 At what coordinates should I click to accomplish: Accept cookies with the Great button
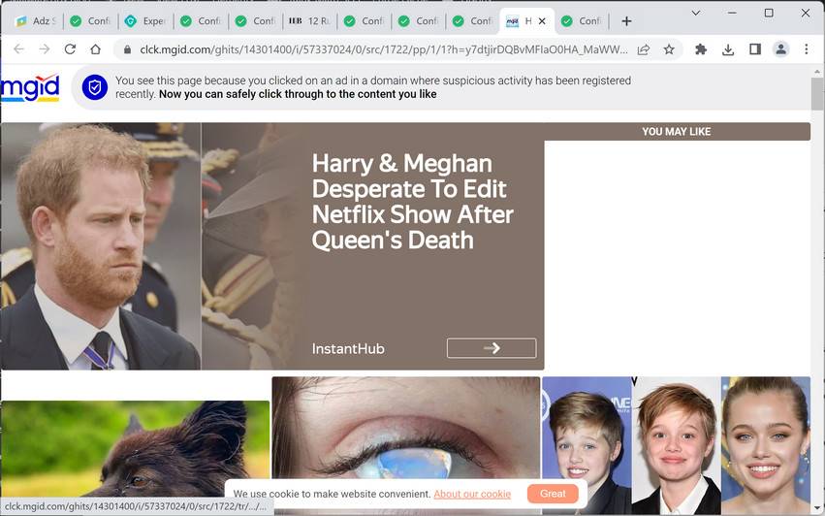553,494
